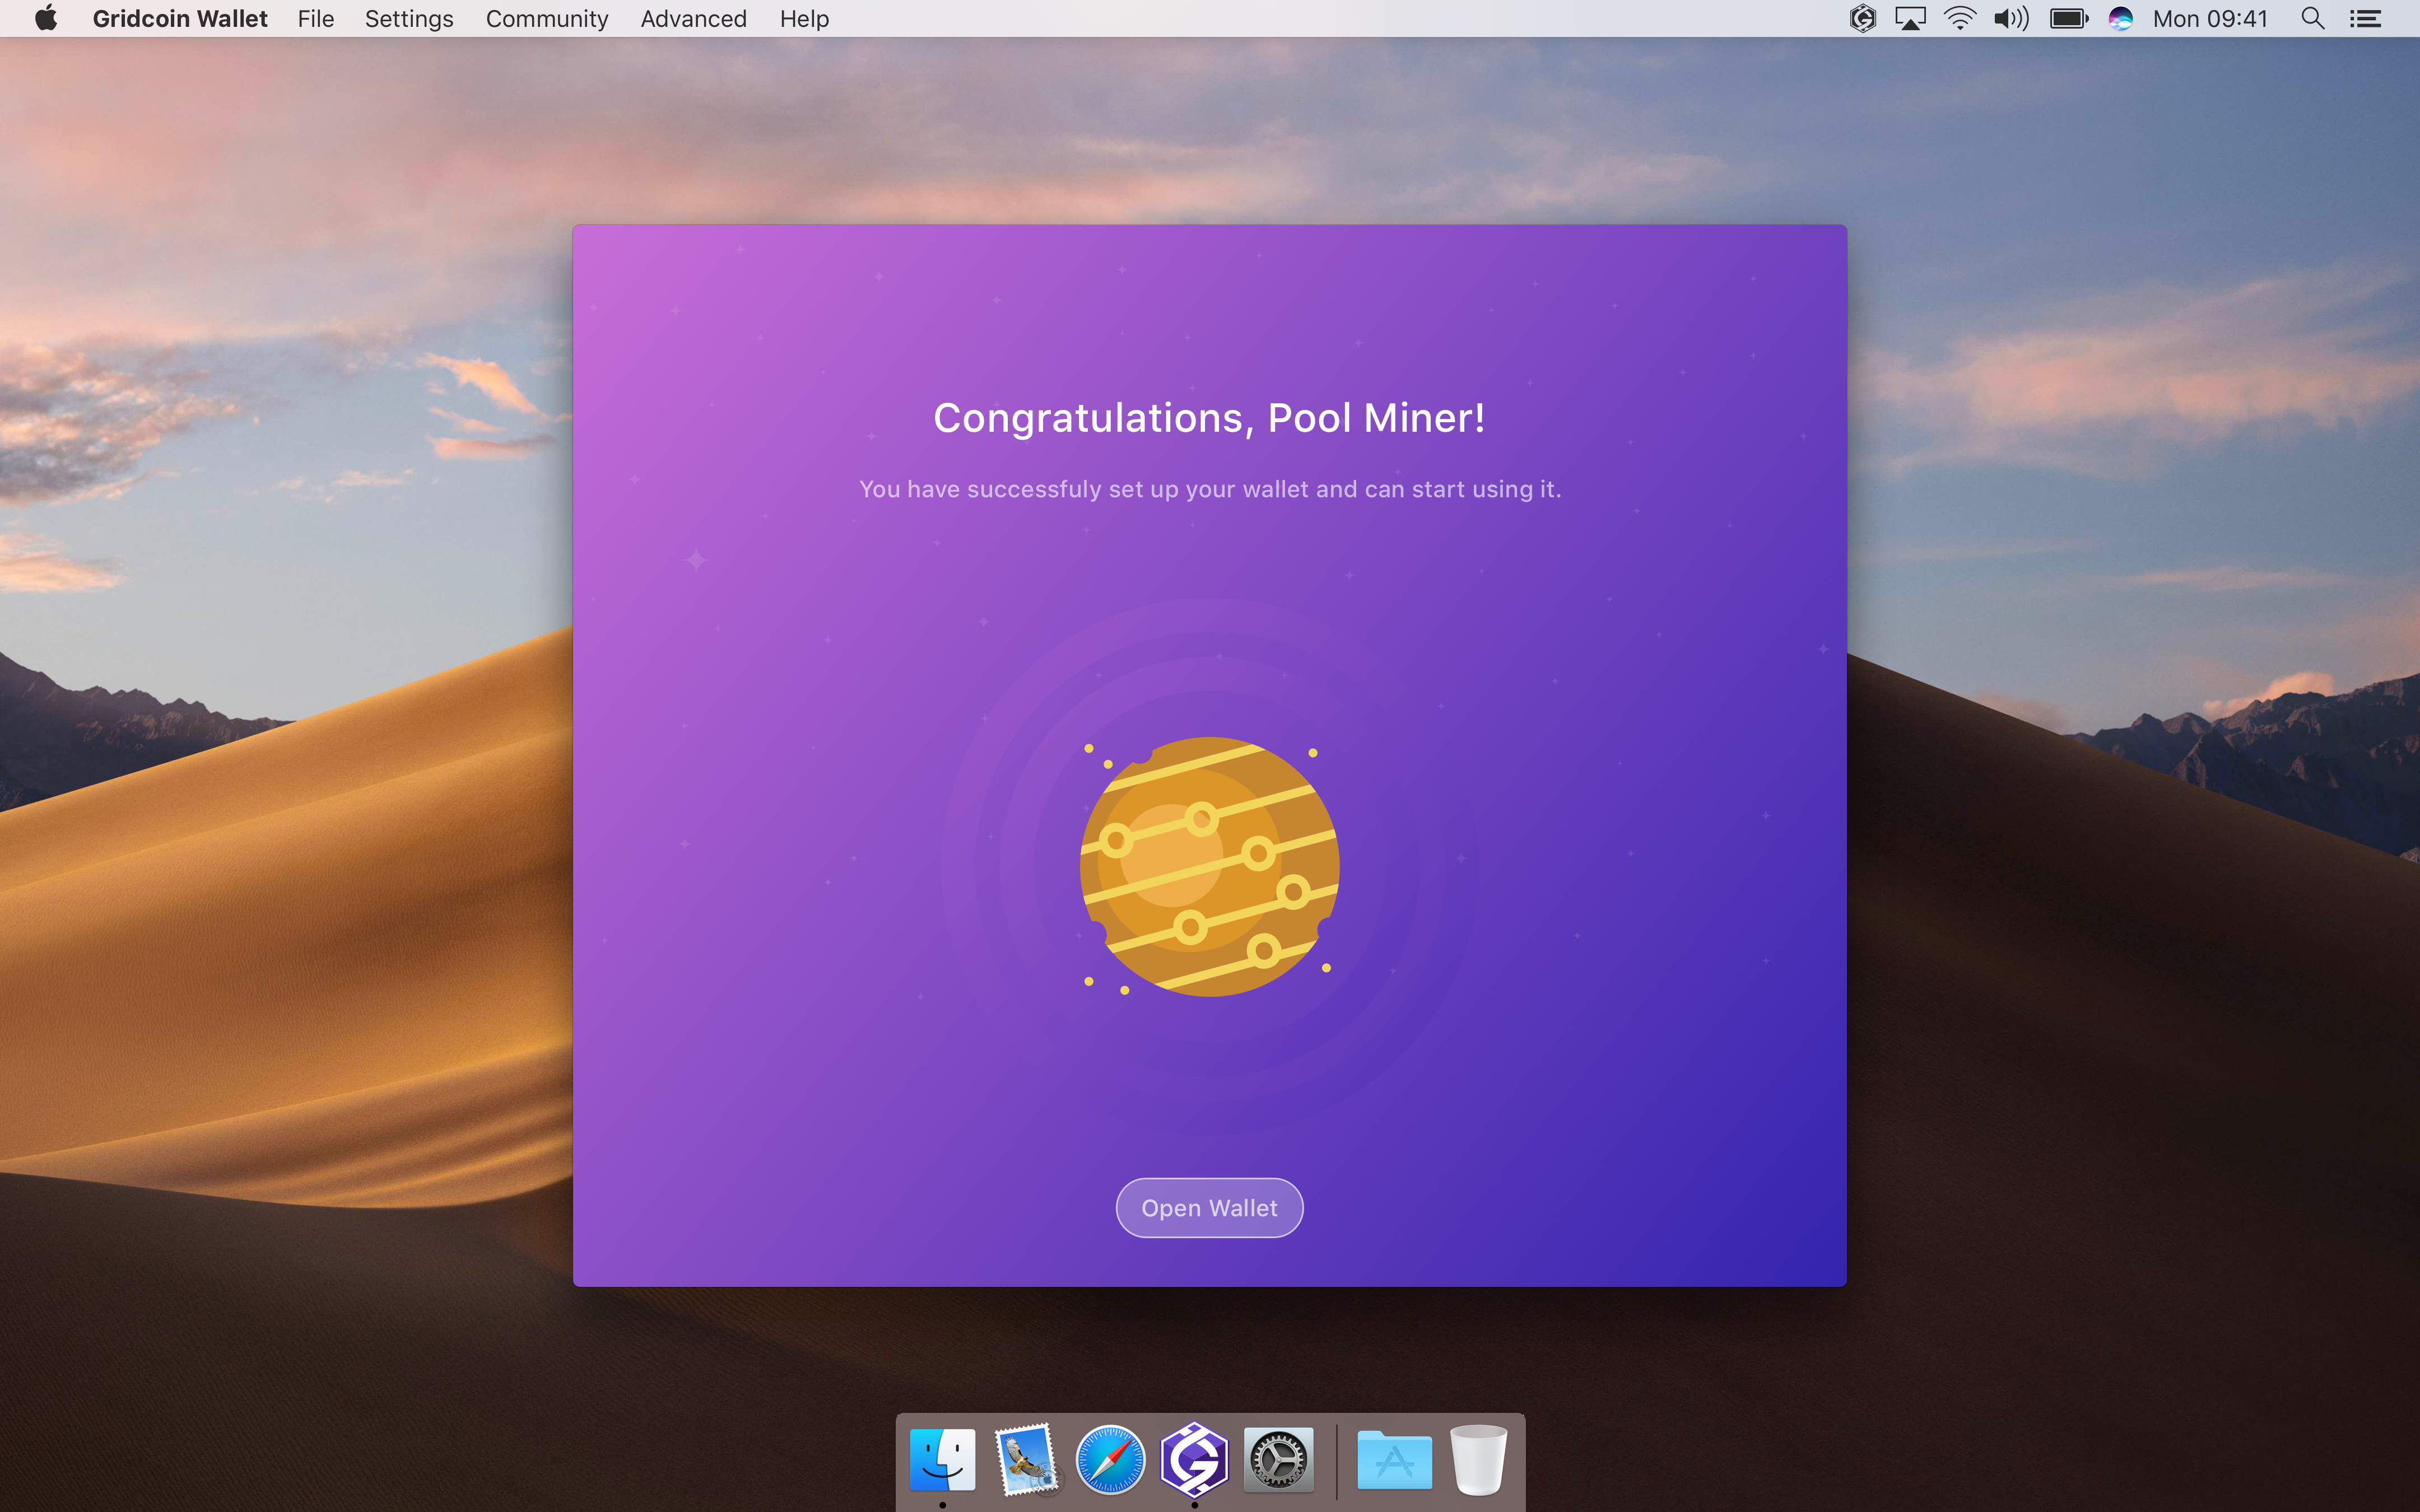This screenshot has width=2420, height=1512.
Task: Open System Preferences from the dock
Action: (1278, 1459)
